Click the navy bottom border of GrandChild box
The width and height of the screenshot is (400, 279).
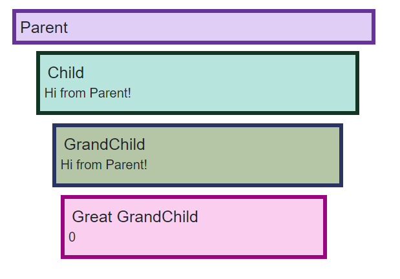[x=197, y=185]
